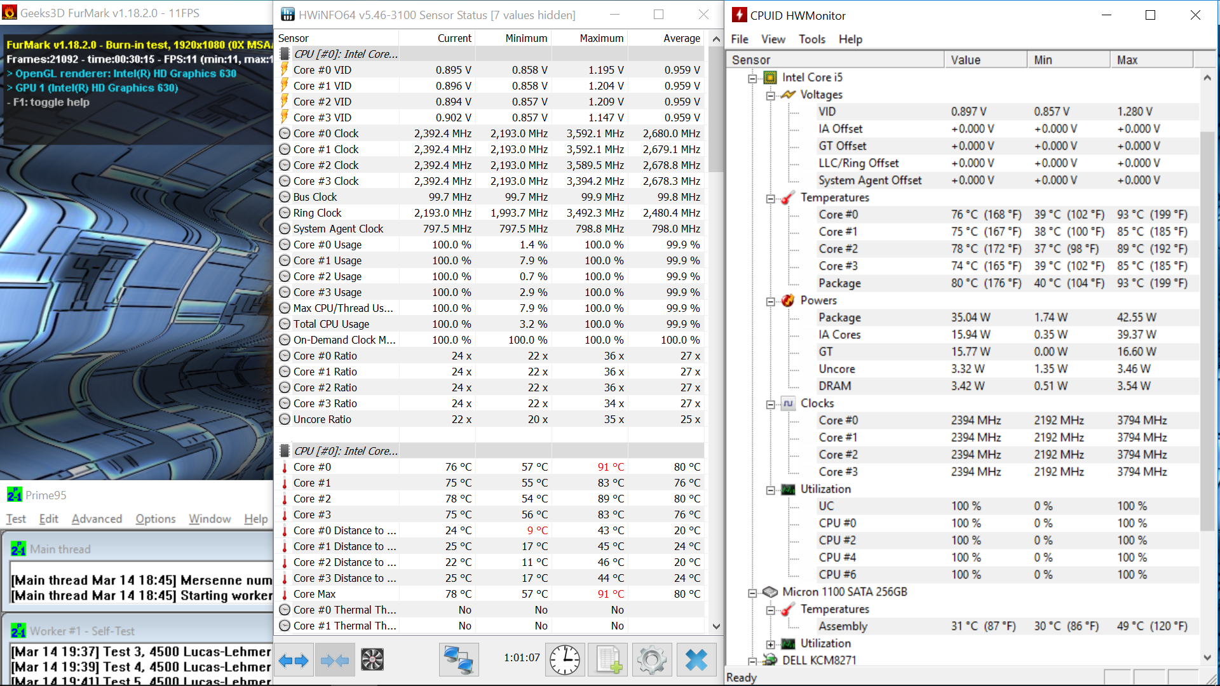1220x686 pixels.
Task: Start logging with the sheet-plus icon
Action: click(608, 660)
